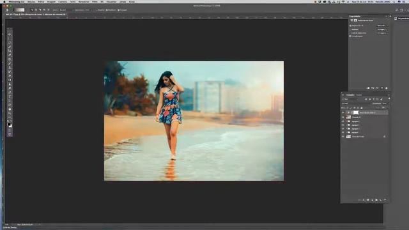The image size is (409, 230).
Task: Select the Arquivo 3DLUT radio button
Action: click(x=350, y=26)
